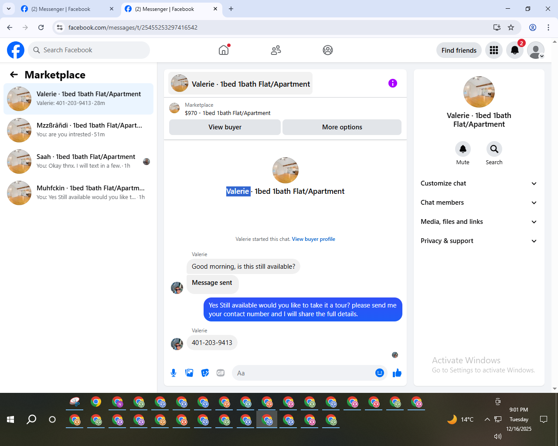The width and height of the screenshot is (558, 446).
Task: Click the 401-203-9413 message bubble
Action: click(212, 343)
